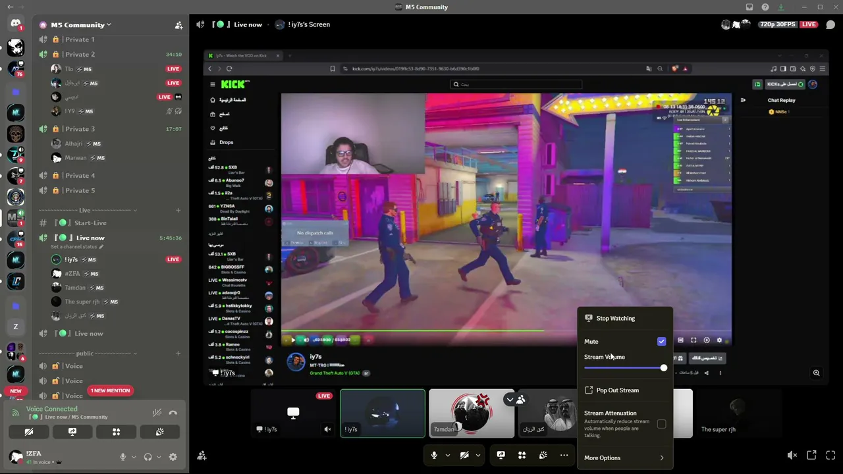Open the three-dot more menu in call controls

tap(564, 455)
